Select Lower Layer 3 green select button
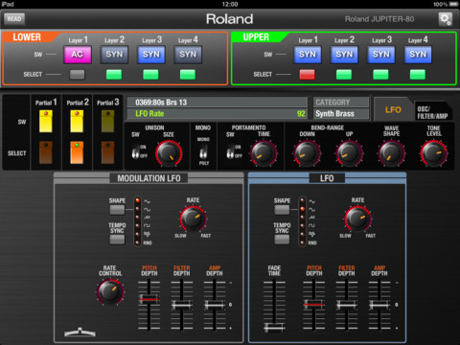The image size is (460, 345). [150, 75]
